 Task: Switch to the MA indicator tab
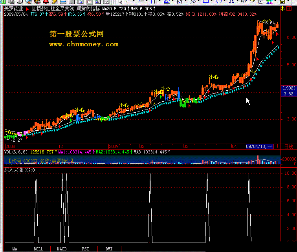tap(15, 249)
